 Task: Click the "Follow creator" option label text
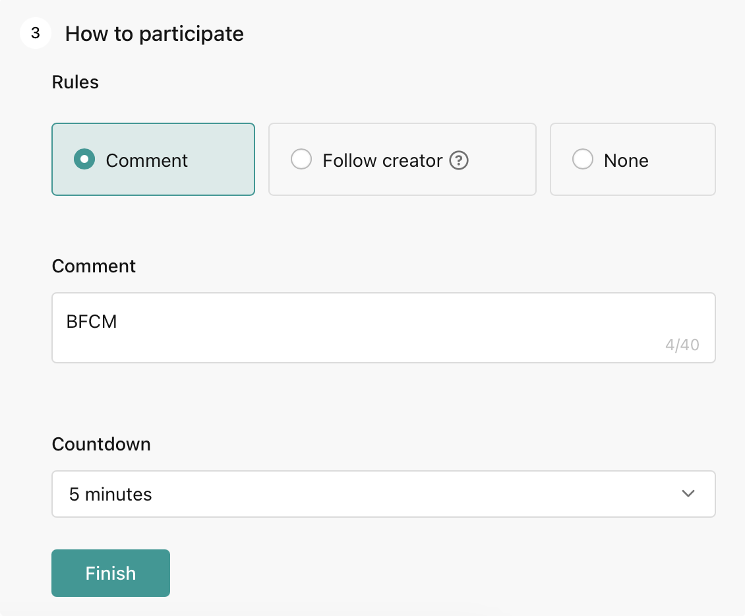pyautogui.click(x=382, y=160)
